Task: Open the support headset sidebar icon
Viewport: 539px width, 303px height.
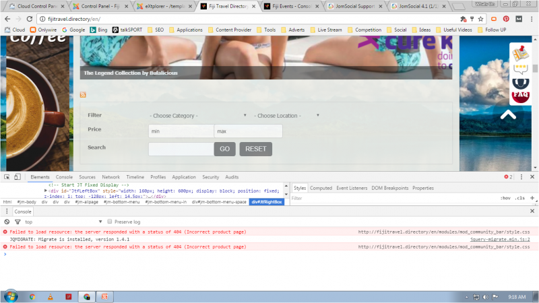Action: [520, 83]
